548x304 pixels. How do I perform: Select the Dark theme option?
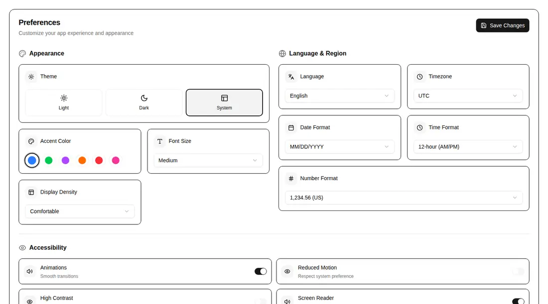[x=144, y=102]
